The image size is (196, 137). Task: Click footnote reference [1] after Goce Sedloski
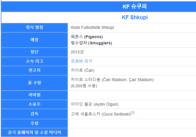coord(133,113)
